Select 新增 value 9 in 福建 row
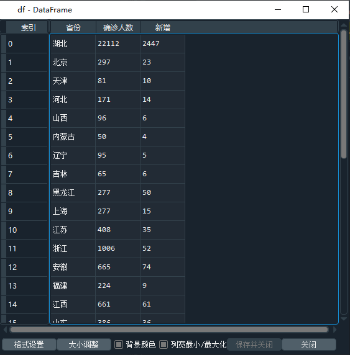 [x=163, y=285]
